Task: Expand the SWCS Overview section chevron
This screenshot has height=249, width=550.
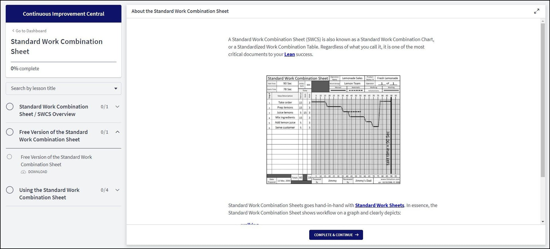Action: [117, 107]
